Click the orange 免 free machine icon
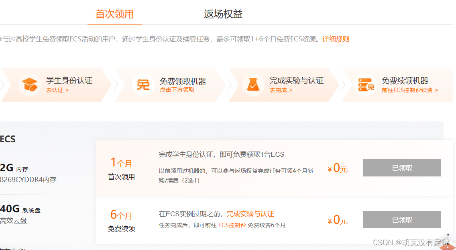456x250 pixels. [x=143, y=85]
